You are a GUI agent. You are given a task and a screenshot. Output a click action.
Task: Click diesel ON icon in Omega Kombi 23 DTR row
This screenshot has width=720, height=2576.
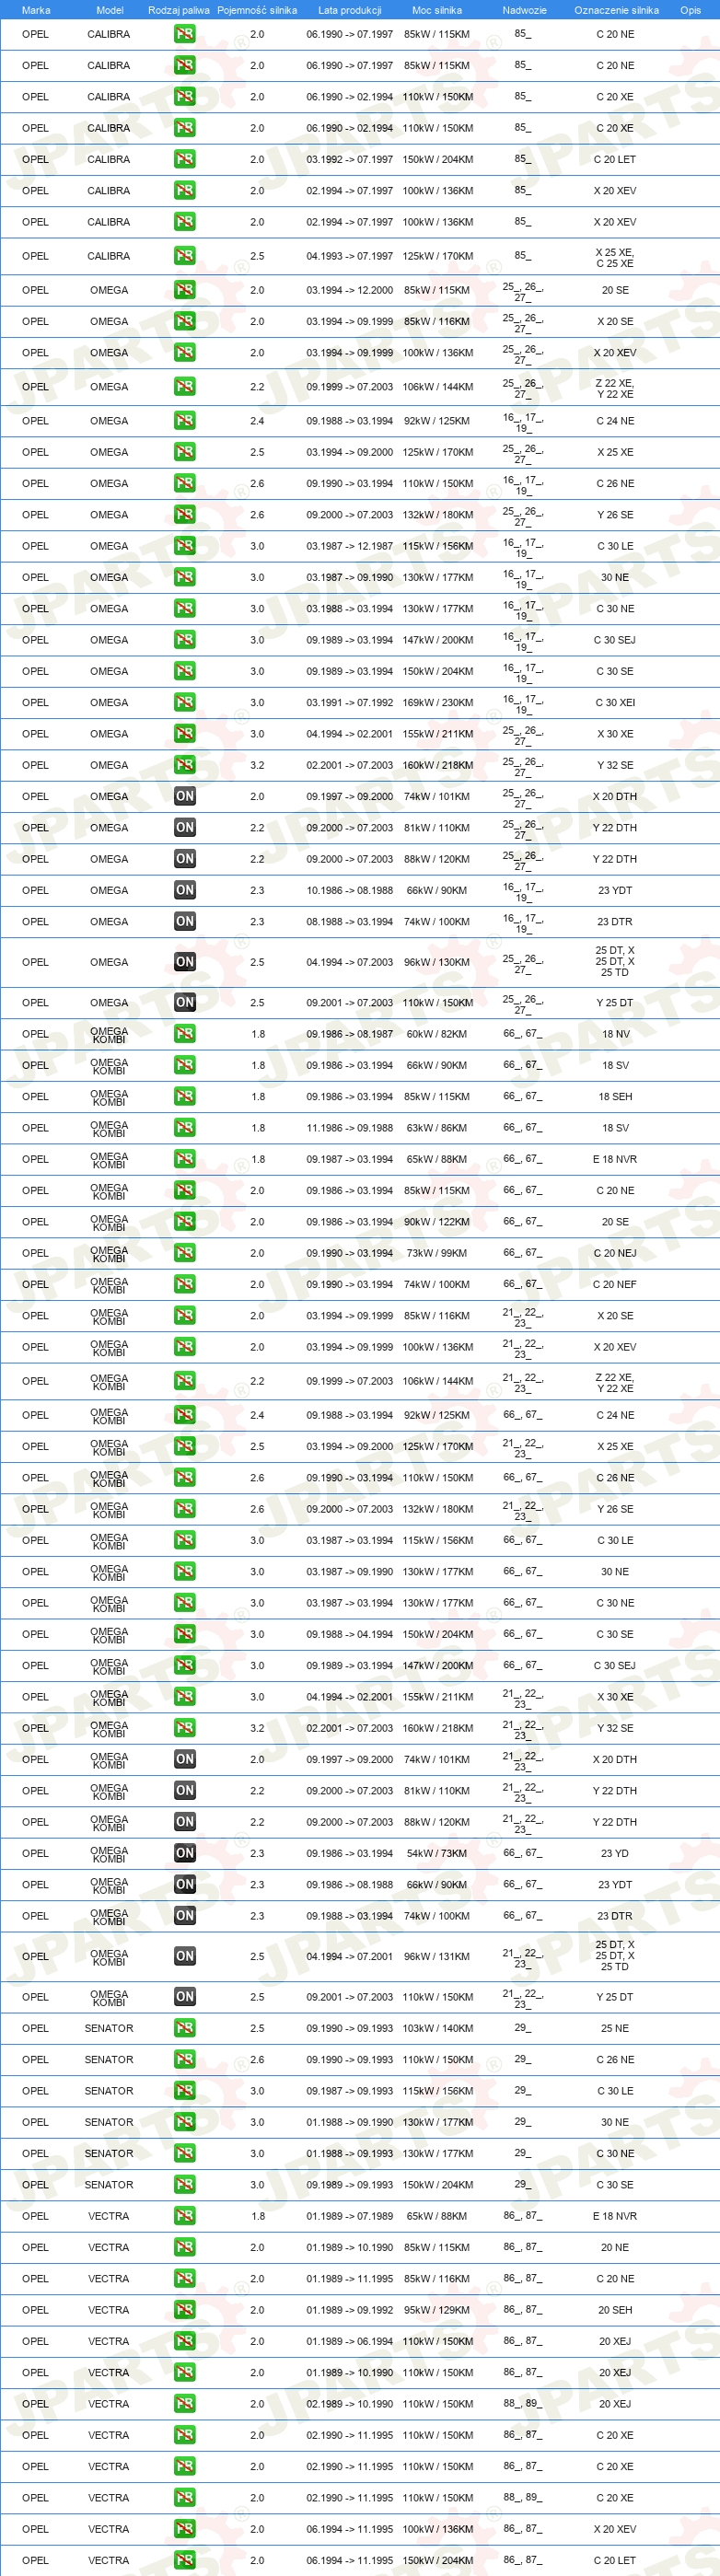(185, 1916)
